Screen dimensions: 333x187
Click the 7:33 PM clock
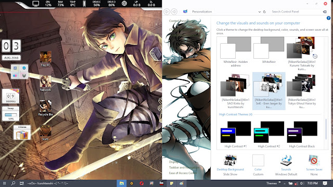pyautogui.click(x=312, y=183)
